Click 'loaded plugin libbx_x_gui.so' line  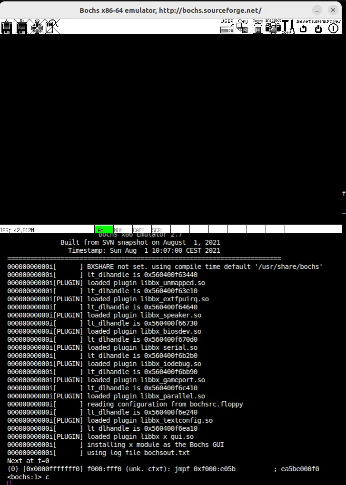(100, 436)
